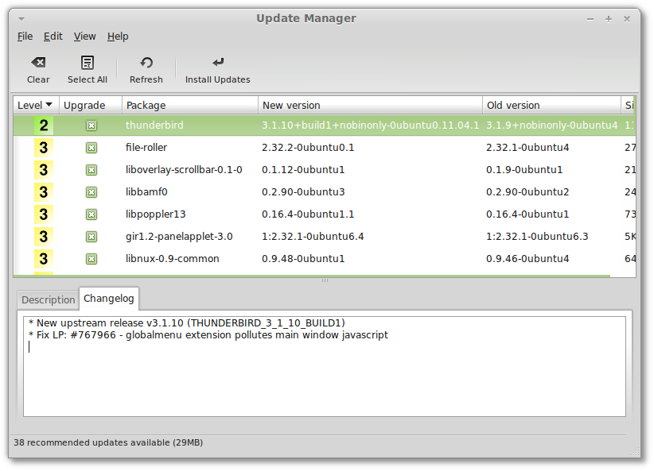The width and height of the screenshot is (654, 471).
Task: Sort by the Package column header
Action: (190, 105)
